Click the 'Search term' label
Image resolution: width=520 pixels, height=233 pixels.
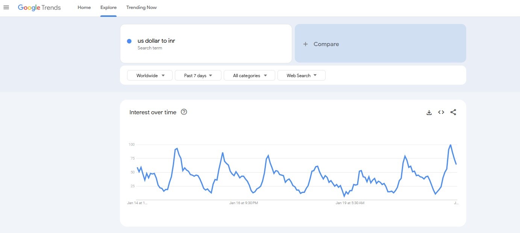pos(150,48)
